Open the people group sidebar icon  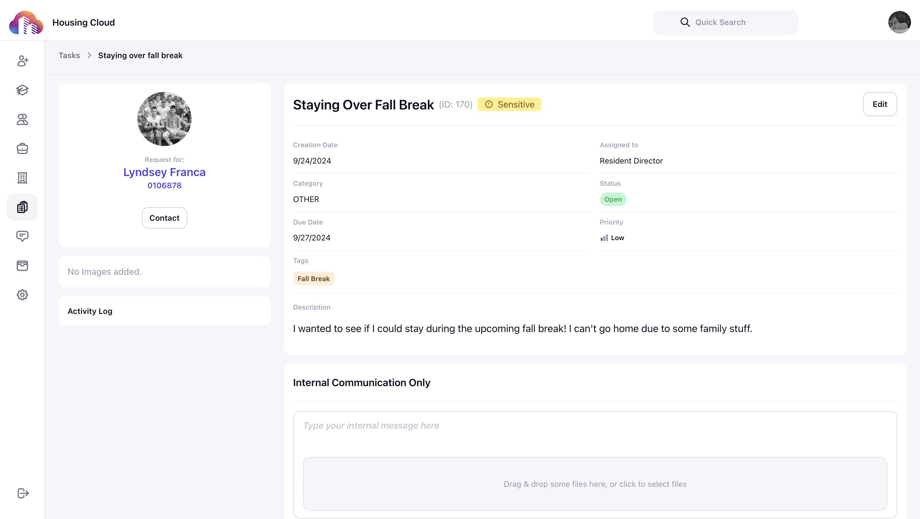[23, 119]
